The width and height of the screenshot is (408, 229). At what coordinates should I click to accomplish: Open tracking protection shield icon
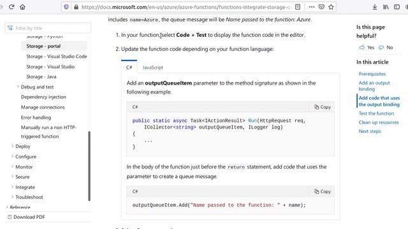[66, 7]
